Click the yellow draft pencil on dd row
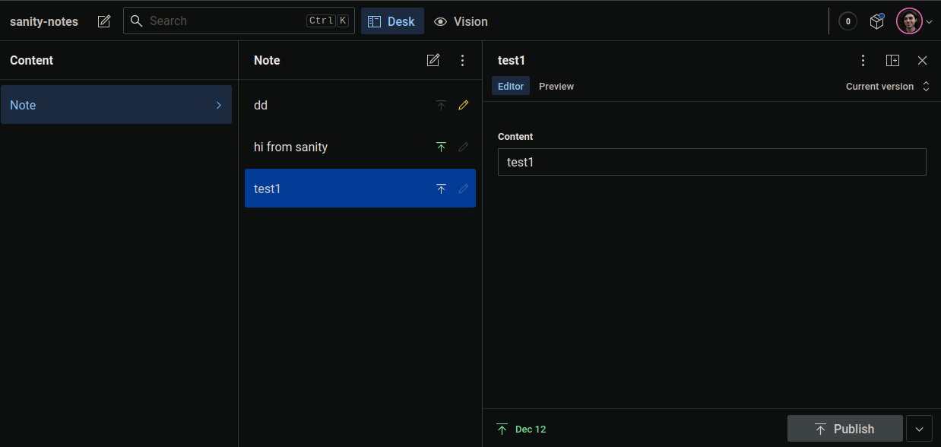The width and height of the screenshot is (941, 447). tap(464, 105)
